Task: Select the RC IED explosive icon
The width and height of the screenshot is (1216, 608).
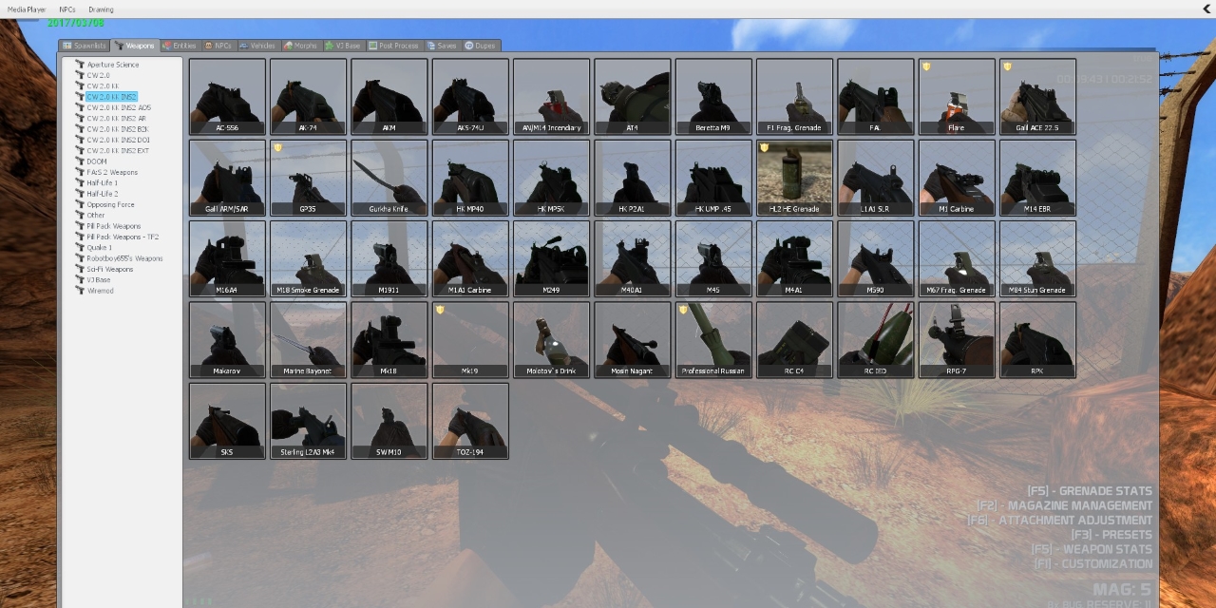Action: coord(876,340)
